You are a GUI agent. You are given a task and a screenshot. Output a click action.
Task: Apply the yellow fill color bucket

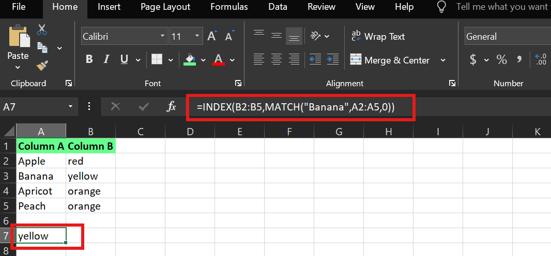[x=190, y=60]
